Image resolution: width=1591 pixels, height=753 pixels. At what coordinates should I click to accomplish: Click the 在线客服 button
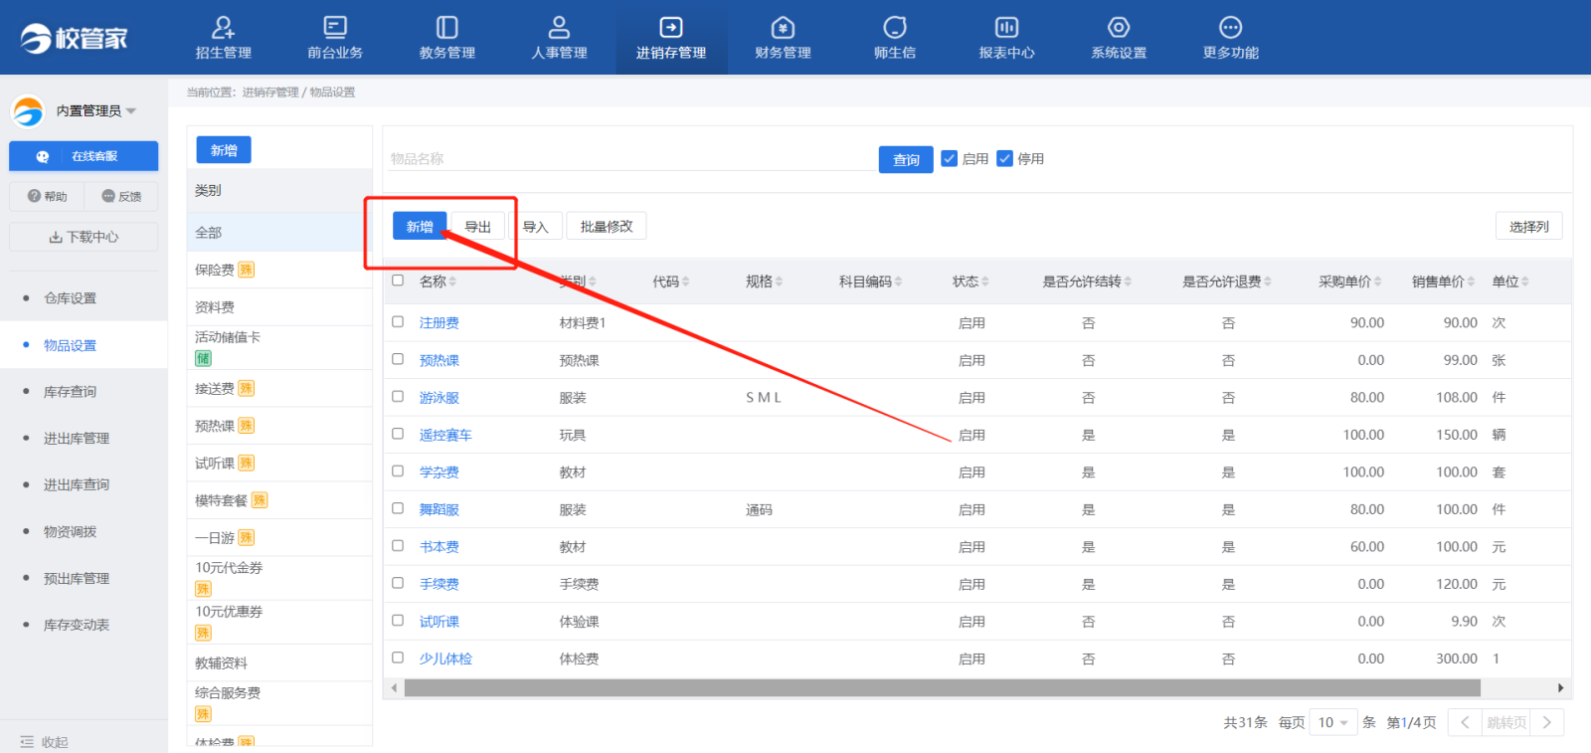point(84,156)
